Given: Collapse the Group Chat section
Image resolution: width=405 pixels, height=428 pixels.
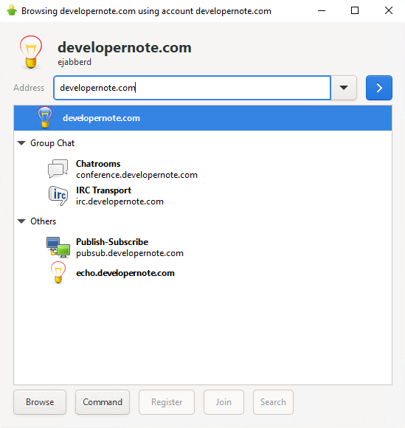Looking at the screenshot, I should 21,143.
